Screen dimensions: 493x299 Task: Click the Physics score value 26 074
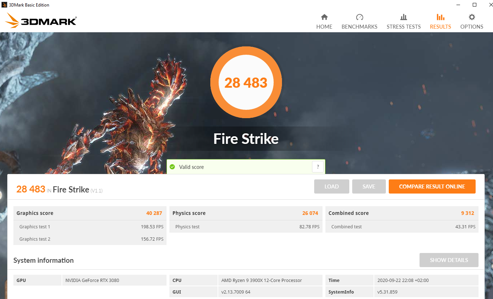(310, 213)
